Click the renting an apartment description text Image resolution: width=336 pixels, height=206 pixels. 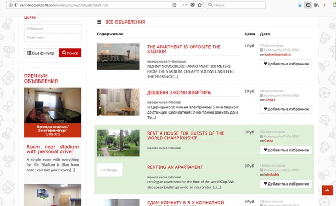[191, 184]
